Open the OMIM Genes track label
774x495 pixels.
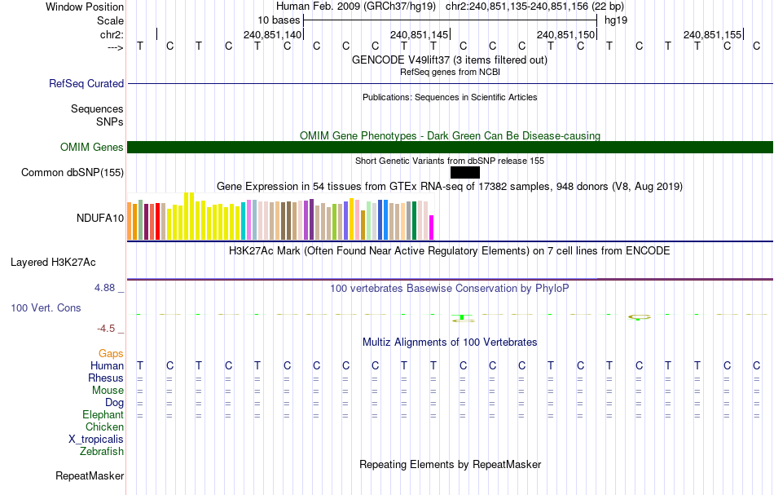[x=92, y=148]
